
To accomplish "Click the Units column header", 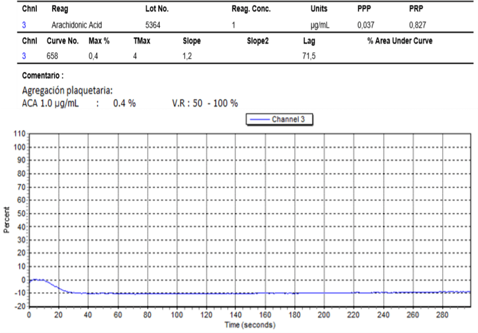I will point(319,9).
